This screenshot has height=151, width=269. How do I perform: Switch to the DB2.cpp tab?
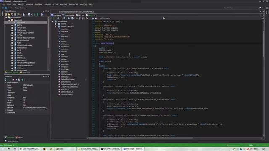pyautogui.click(x=80, y=15)
